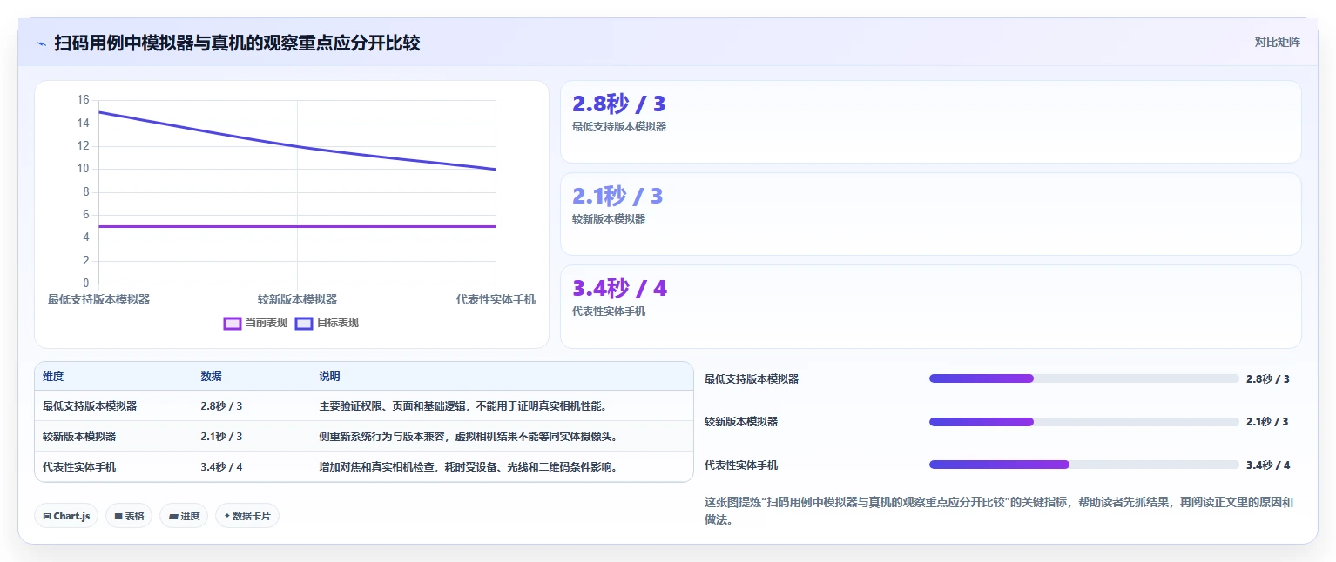Open the 2.8秒 / 3 data card
Viewport: 1336px width, 562px height.
click(x=930, y=122)
